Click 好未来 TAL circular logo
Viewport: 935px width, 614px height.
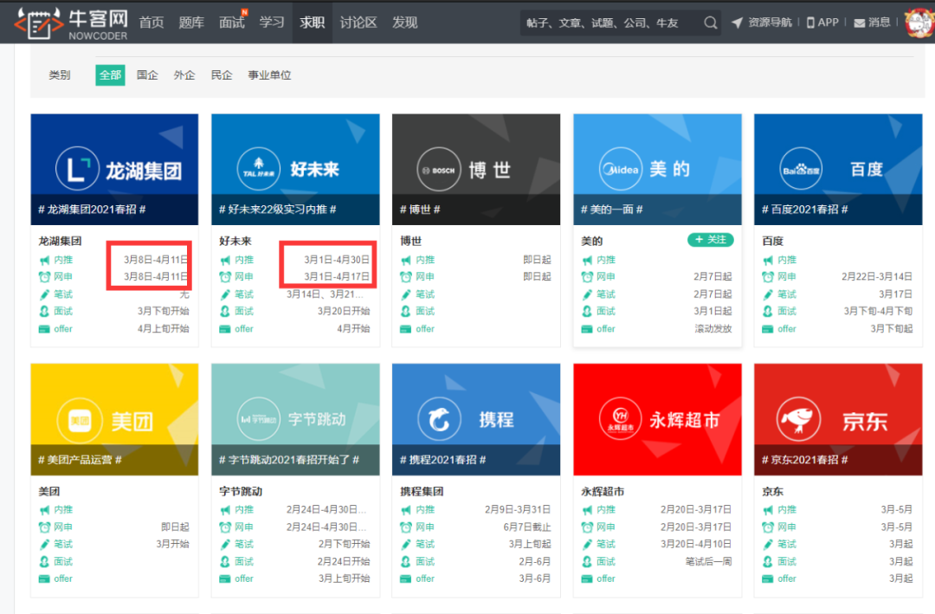tap(258, 169)
